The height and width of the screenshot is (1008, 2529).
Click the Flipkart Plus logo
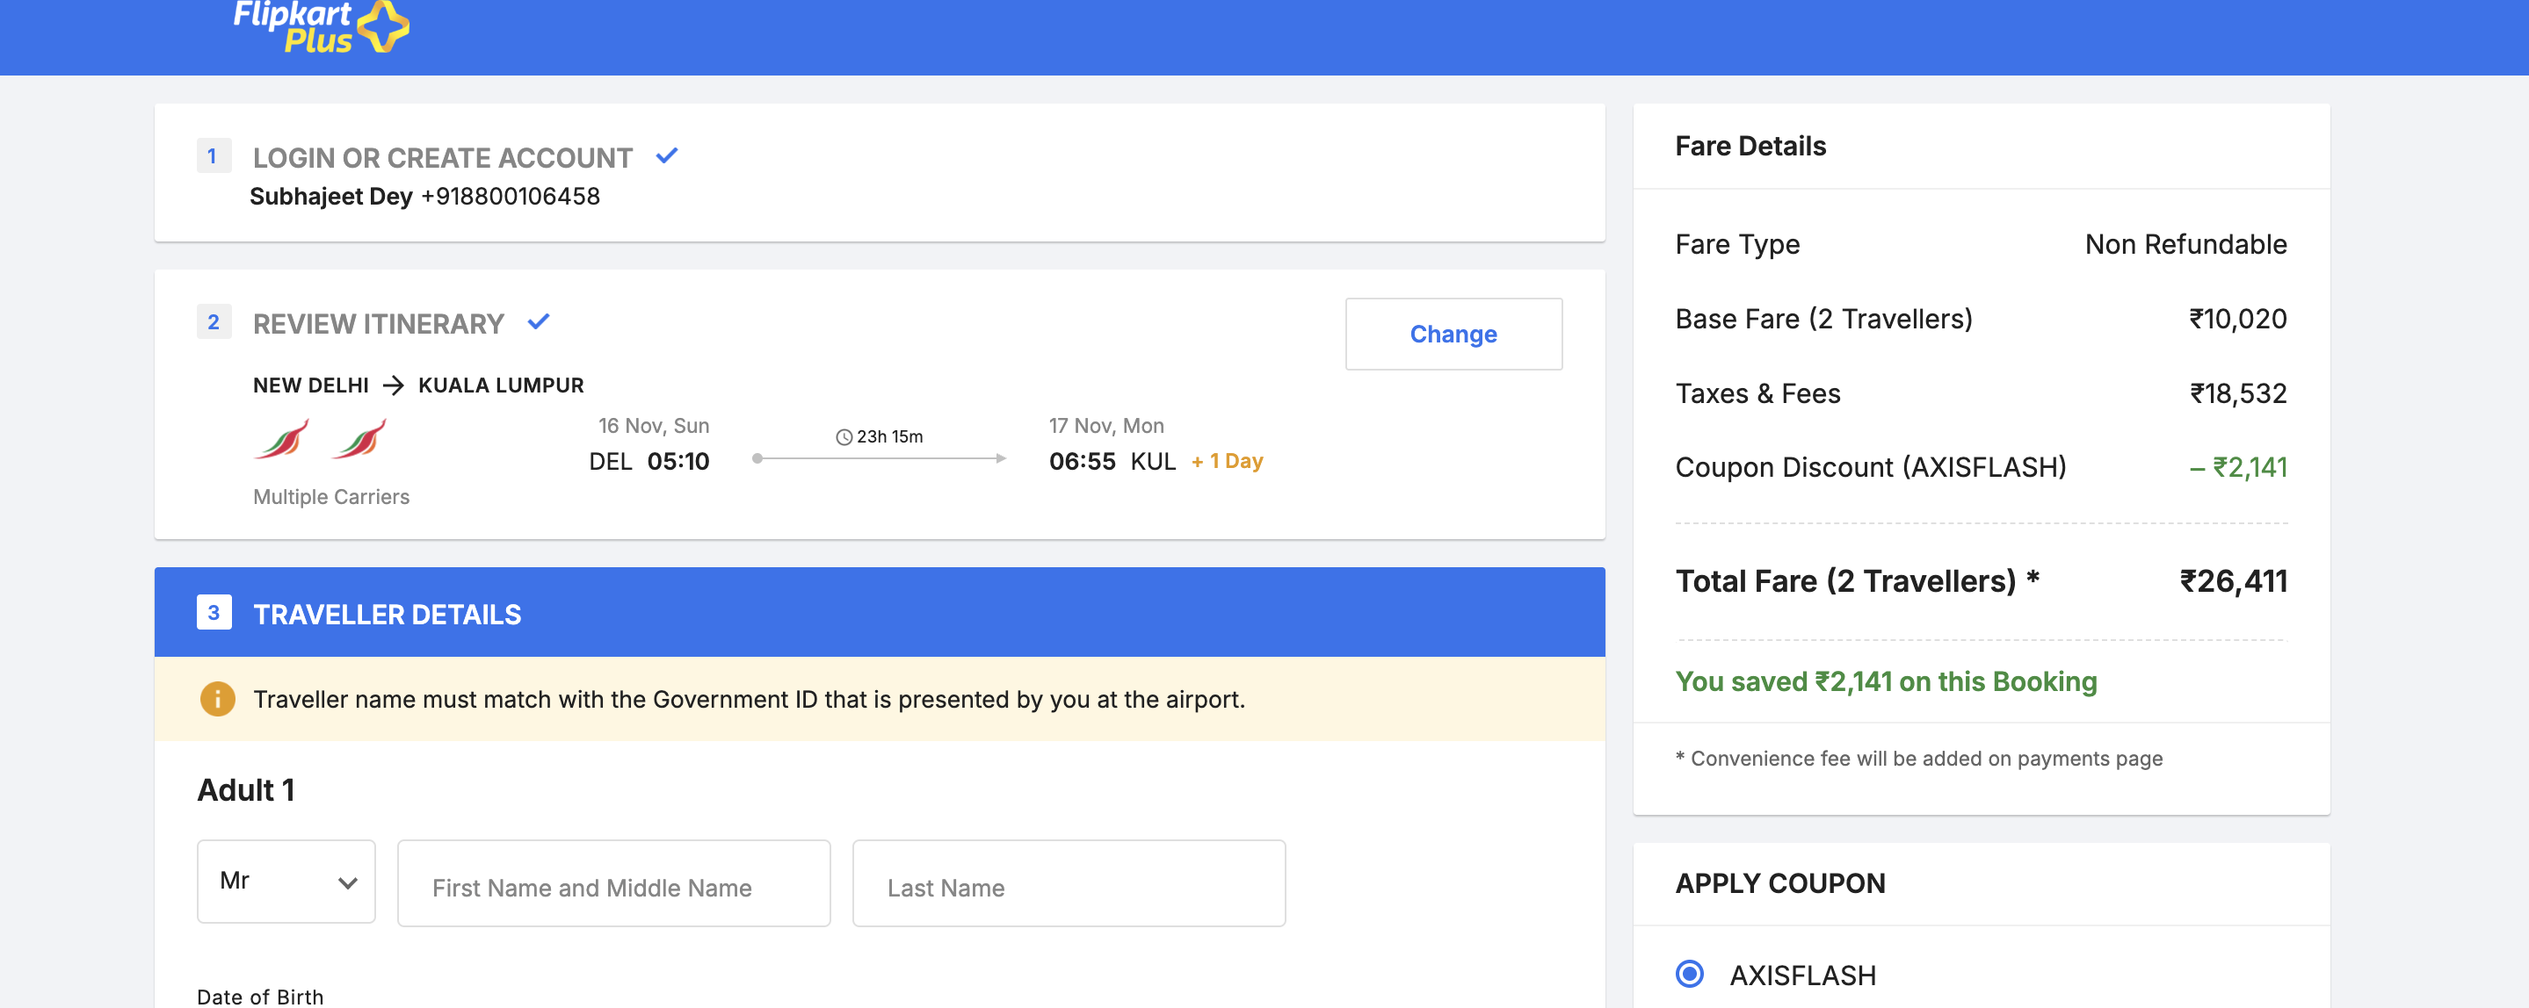point(319,26)
